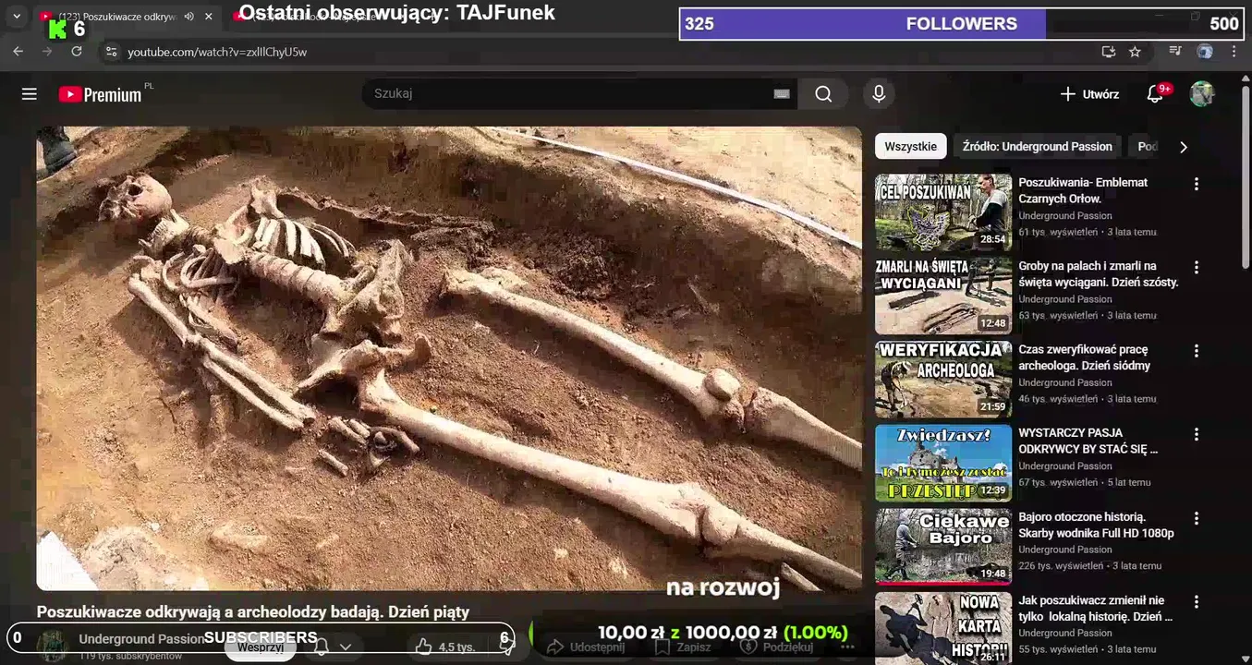Open title Poszukiwania- Emblemat Czarnych Orłów
Screen dimensions: 1252x665
[1083, 190]
